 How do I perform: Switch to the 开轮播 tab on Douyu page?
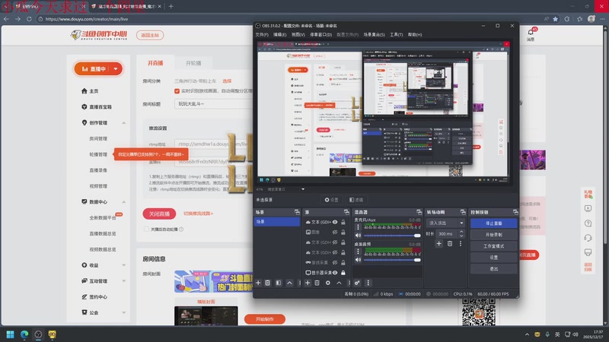point(193,63)
